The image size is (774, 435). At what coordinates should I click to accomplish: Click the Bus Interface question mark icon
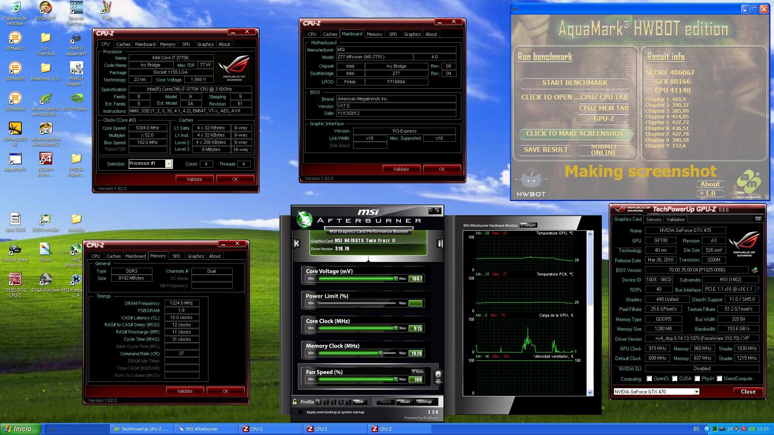[x=758, y=289]
